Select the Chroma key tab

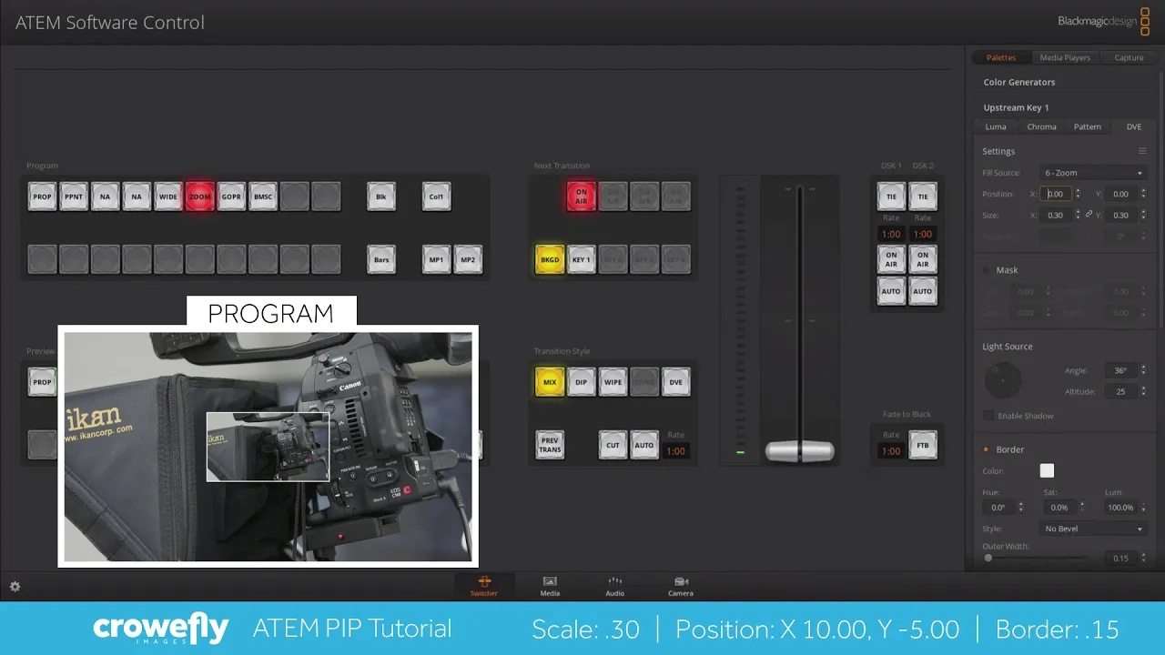pos(1041,126)
